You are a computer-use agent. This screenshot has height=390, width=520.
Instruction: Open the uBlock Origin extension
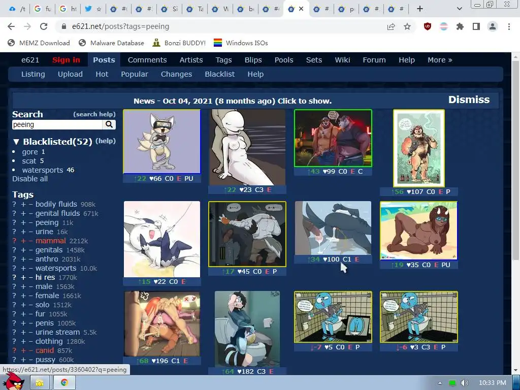tap(428, 26)
